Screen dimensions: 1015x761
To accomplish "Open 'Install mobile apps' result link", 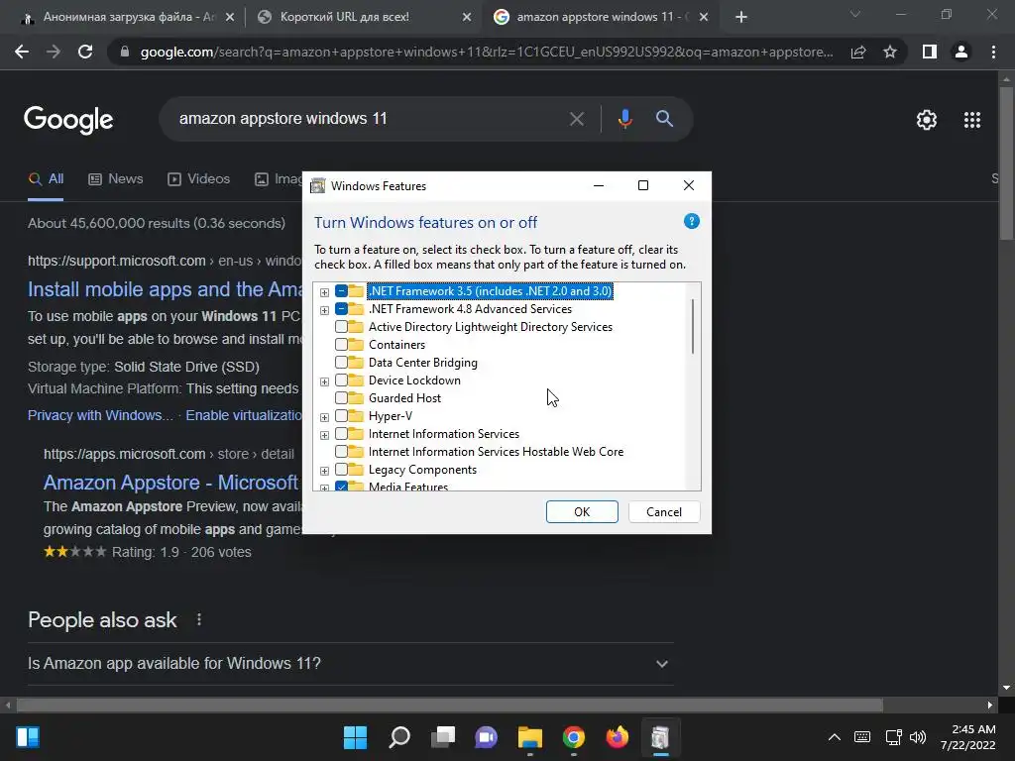I will click(166, 289).
